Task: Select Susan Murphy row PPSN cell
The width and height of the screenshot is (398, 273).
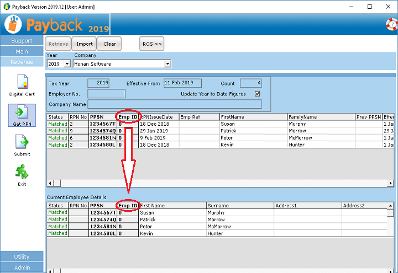Action: (x=103, y=125)
